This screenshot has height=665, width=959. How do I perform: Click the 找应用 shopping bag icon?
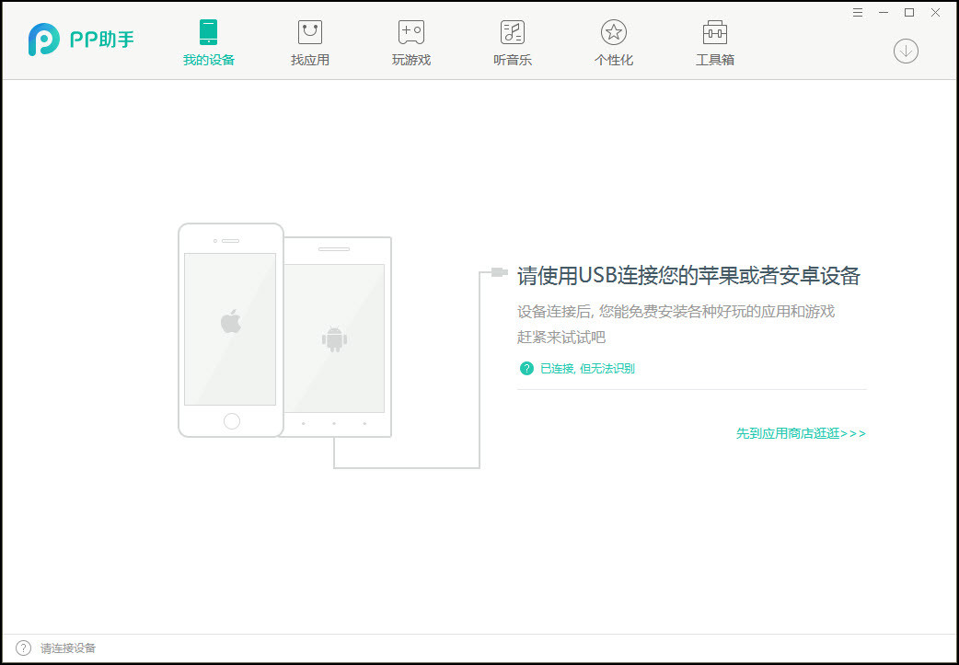[310, 32]
